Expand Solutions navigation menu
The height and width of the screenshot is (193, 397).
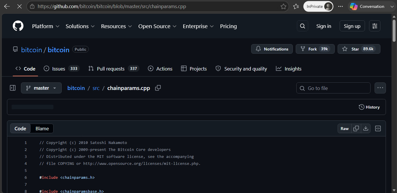tap(80, 26)
